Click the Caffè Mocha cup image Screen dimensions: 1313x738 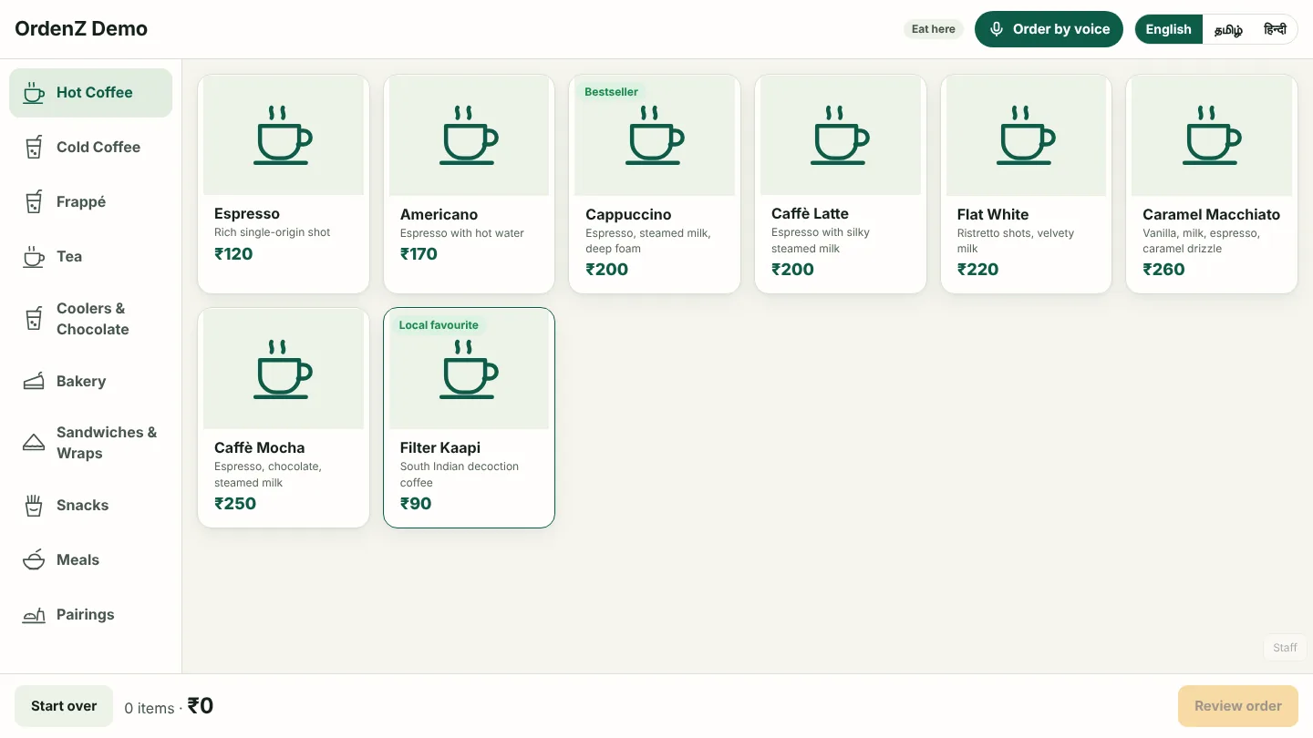(x=284, y=369)
